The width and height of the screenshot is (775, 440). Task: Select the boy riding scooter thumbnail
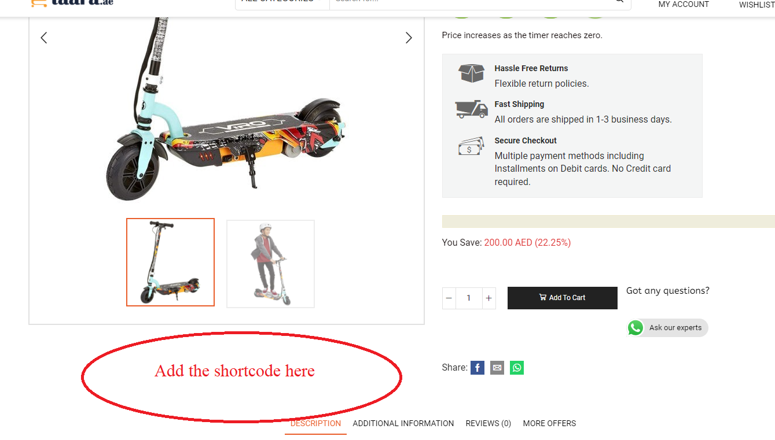(x=270, y=264)
